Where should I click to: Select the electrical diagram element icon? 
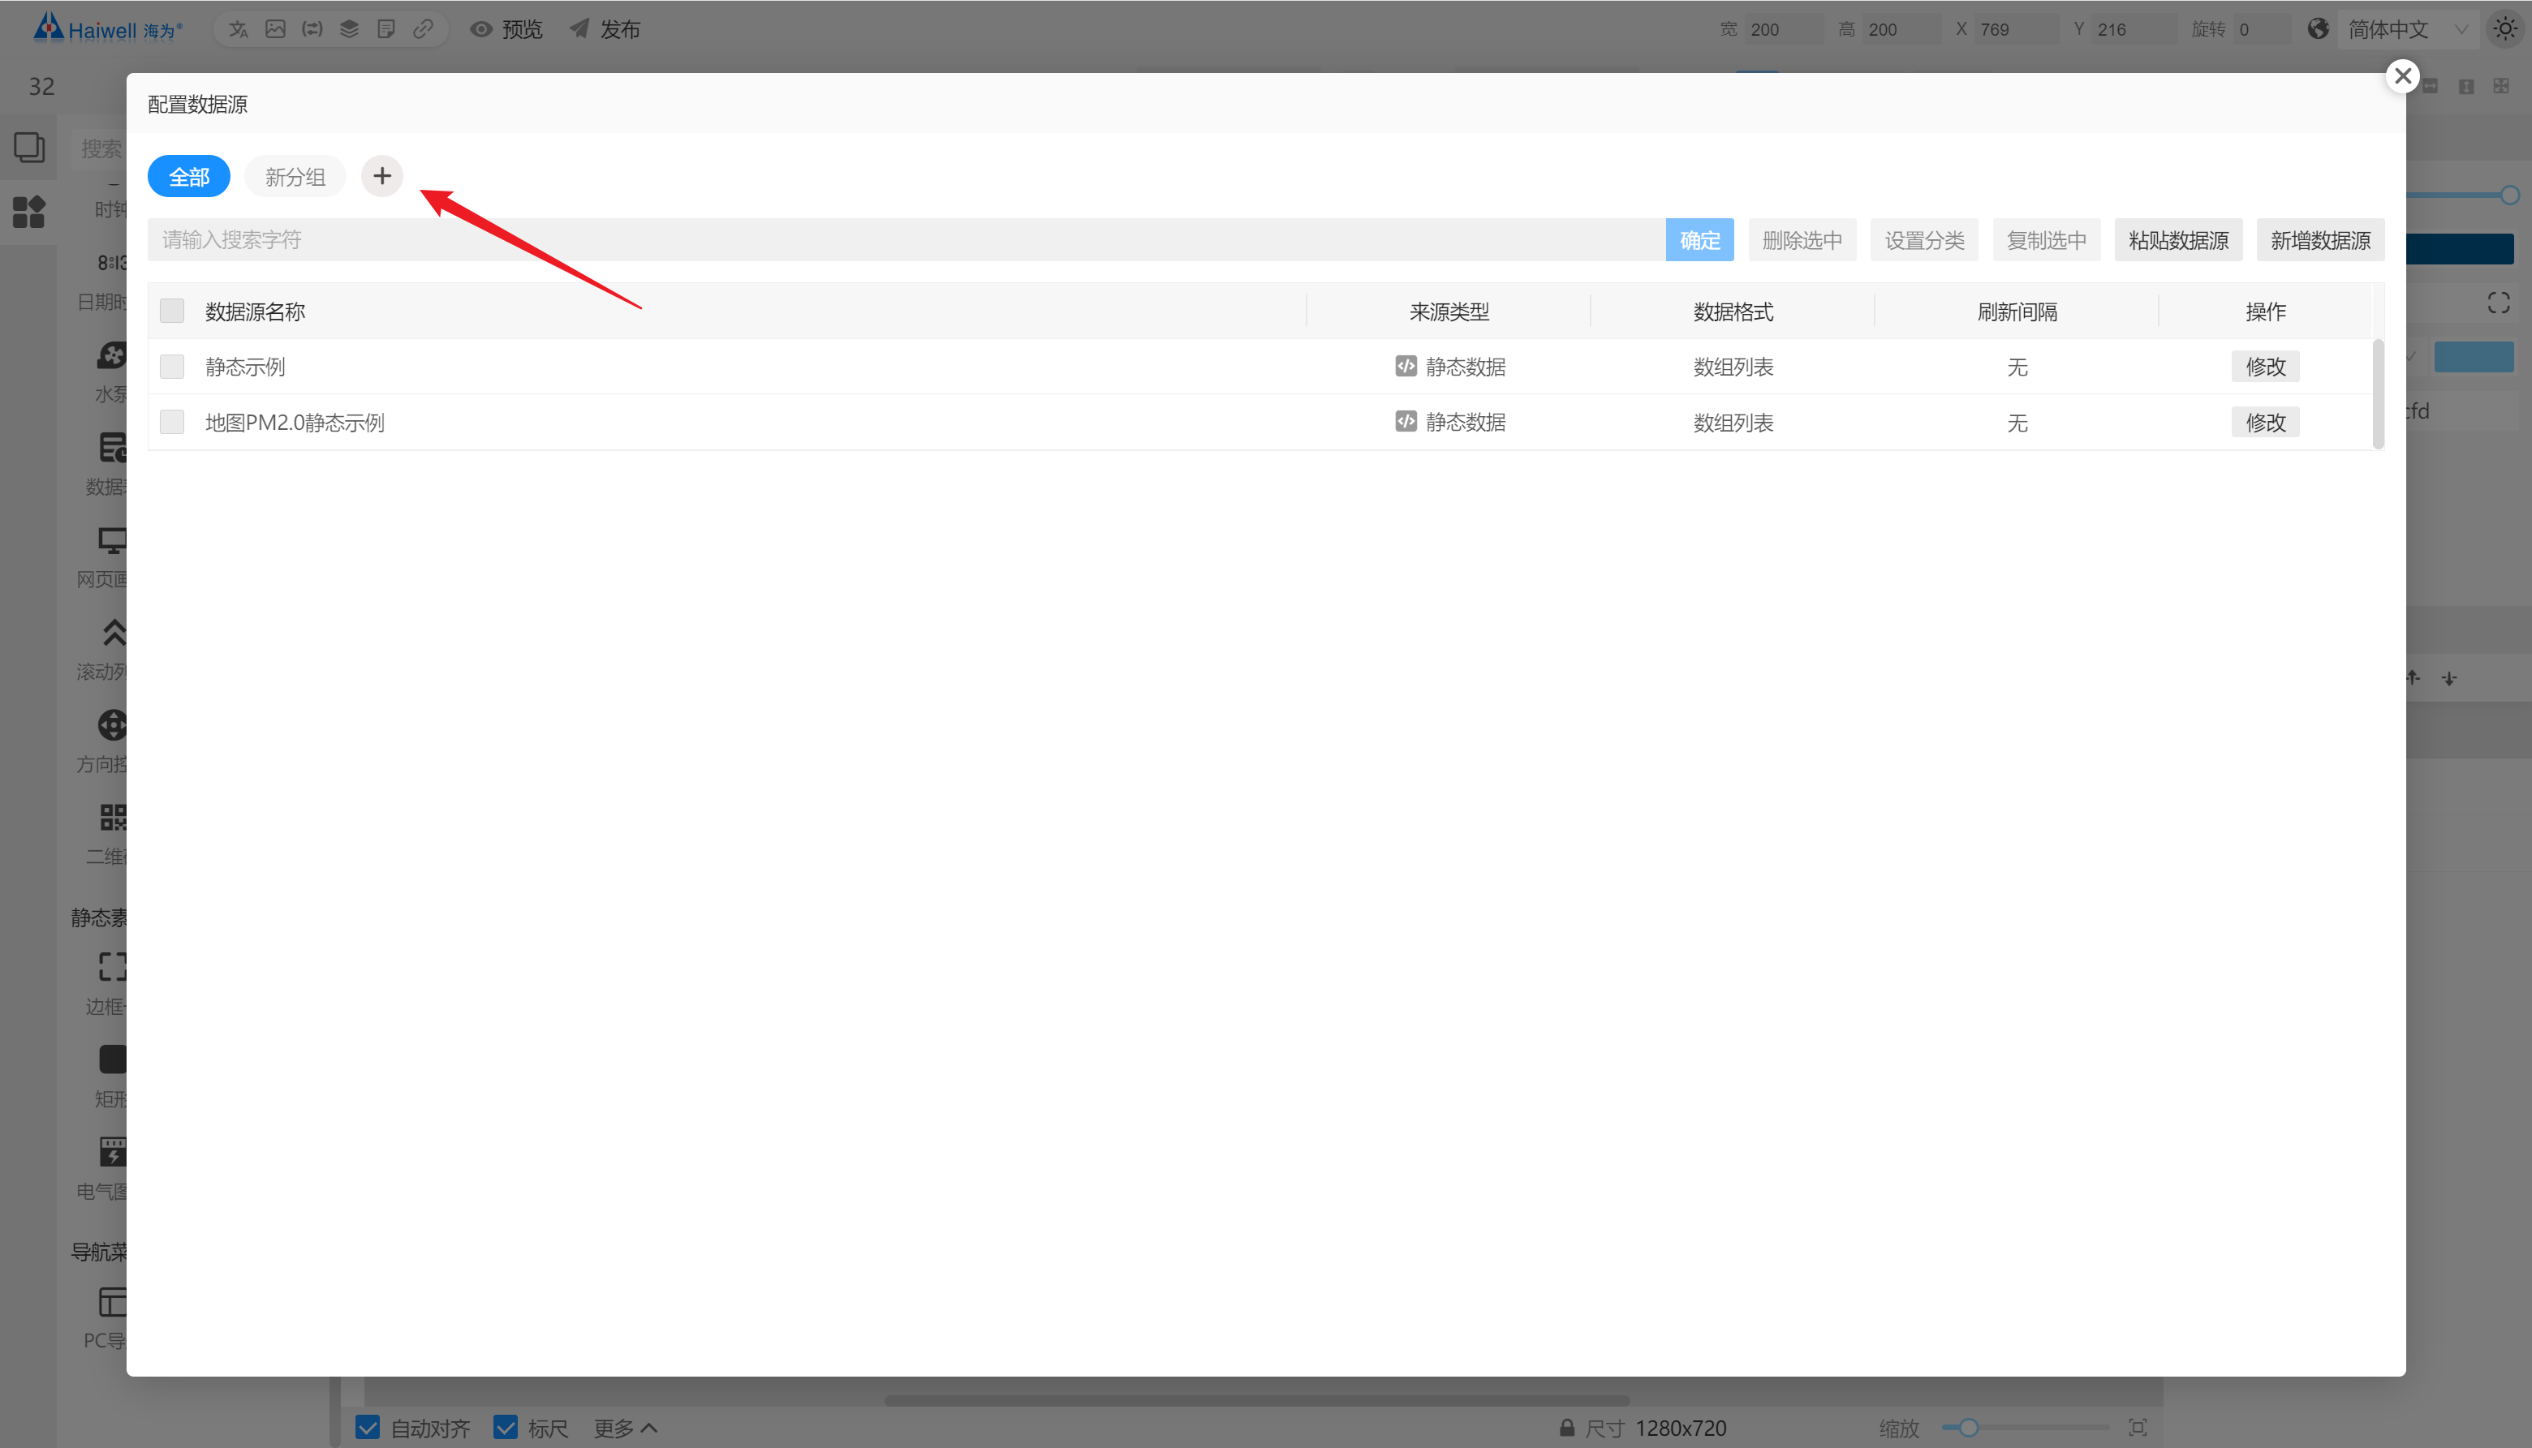coord(113,1152)
